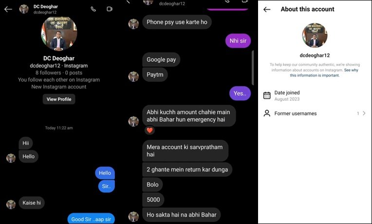This screenshot has height=224, width=372.
Task: Tap the back arrow in the DC Deoghar chat header
Action: pyautogui.click(x=8, y=9)
